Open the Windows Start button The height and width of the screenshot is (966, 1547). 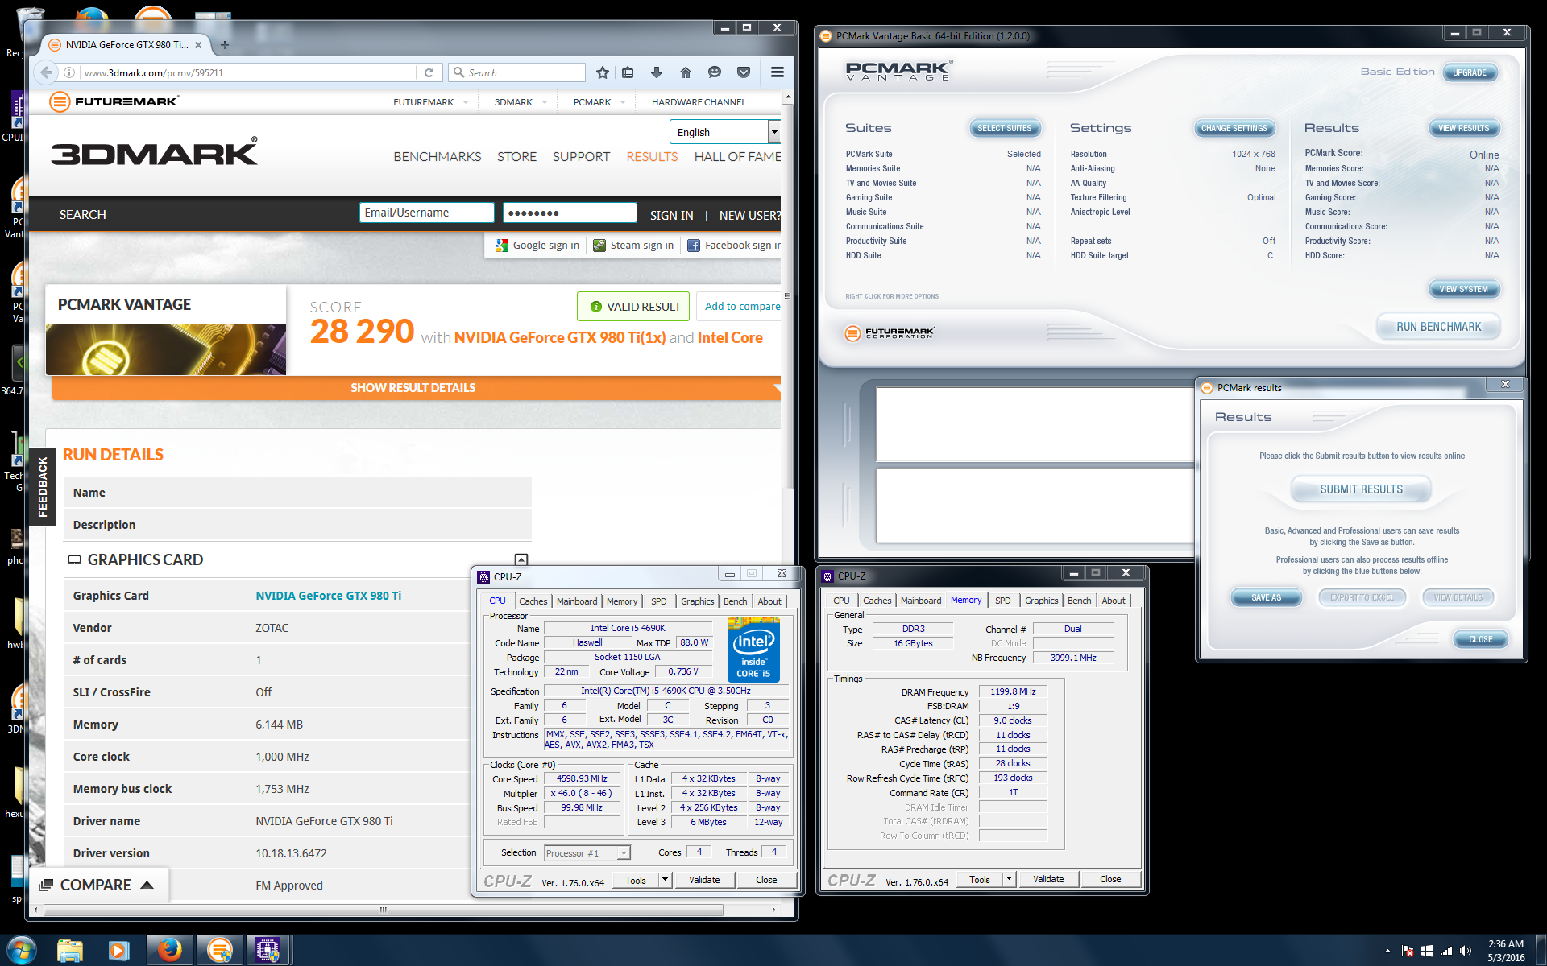point(21,951)
